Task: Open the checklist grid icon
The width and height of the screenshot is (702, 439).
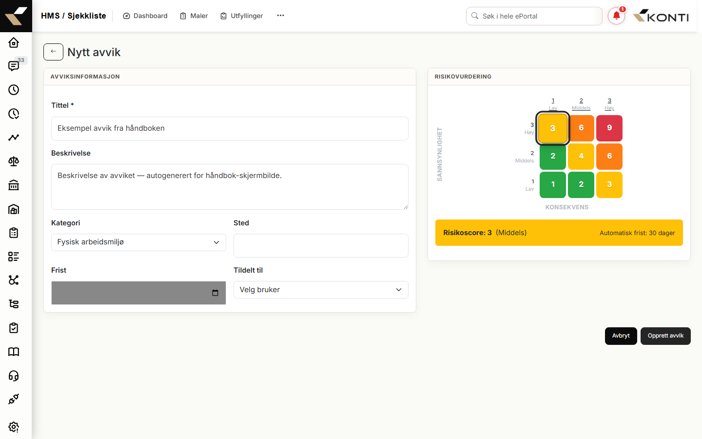Action: click(x=14, y=257)
